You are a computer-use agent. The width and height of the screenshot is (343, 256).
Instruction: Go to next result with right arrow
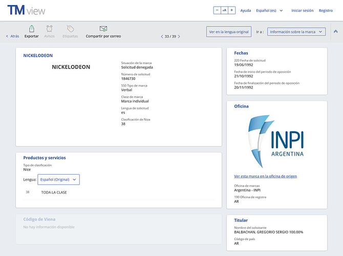pyautogui.click(x=180, y=36)
